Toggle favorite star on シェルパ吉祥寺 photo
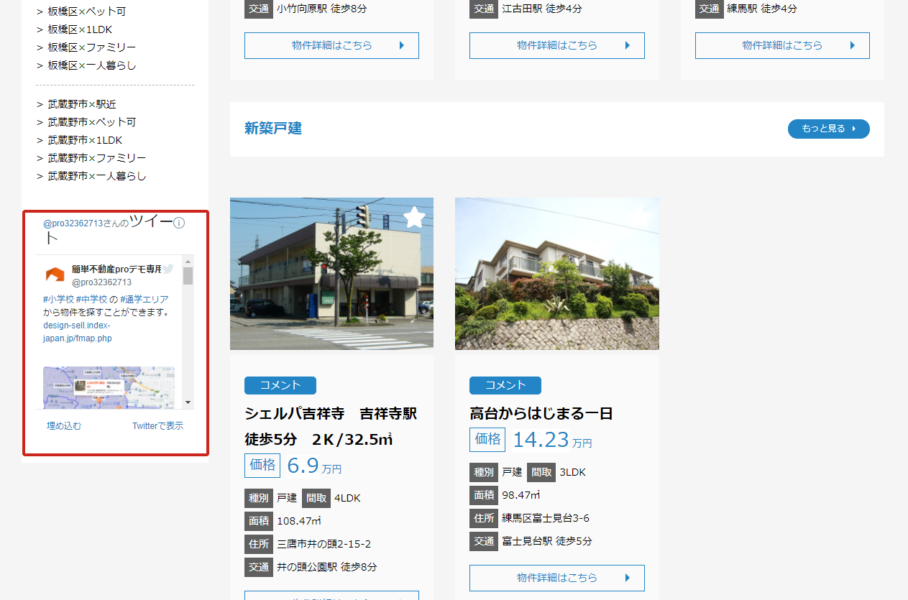 tap(414, 217)
